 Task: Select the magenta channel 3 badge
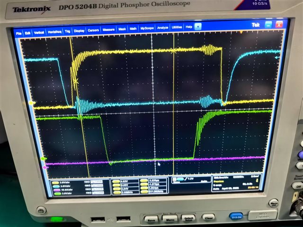click(x=57, y=190)
